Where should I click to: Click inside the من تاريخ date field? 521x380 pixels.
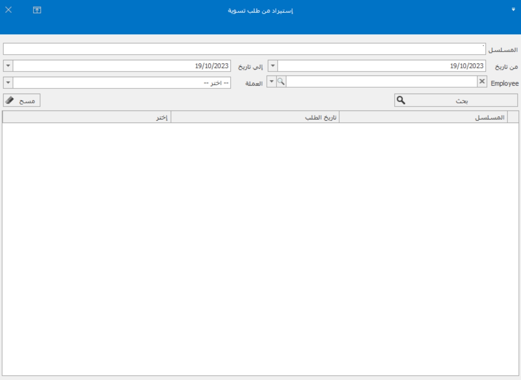(381, 66)
